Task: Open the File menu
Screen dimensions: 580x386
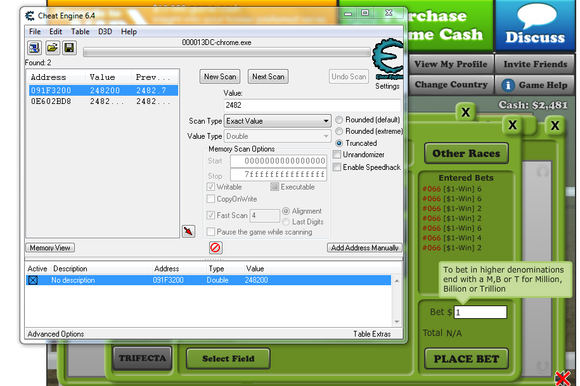Action: (x=35, y=32)
